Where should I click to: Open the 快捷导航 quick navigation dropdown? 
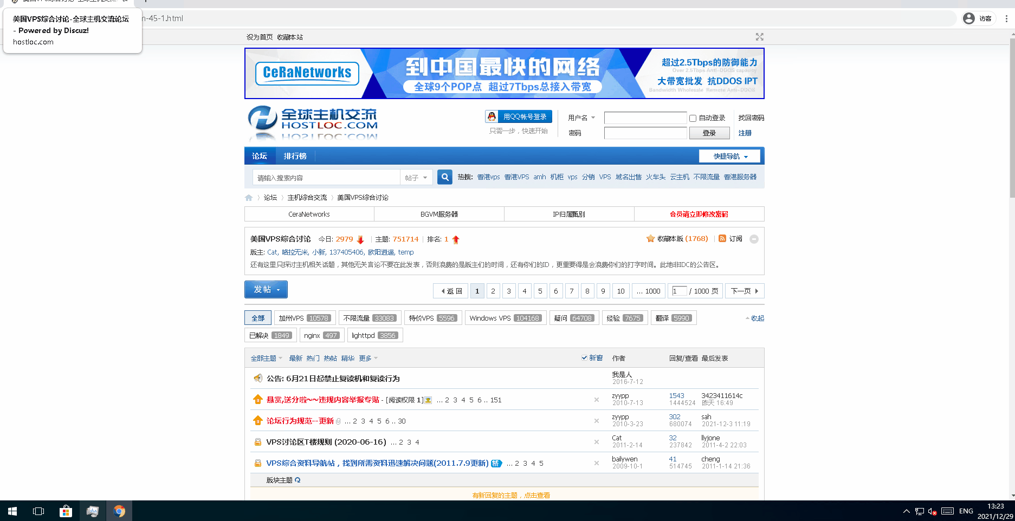click(729, 156)
